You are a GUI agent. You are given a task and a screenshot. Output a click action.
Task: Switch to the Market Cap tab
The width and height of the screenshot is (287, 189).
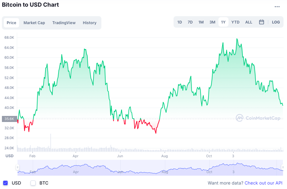pos(34,23)
